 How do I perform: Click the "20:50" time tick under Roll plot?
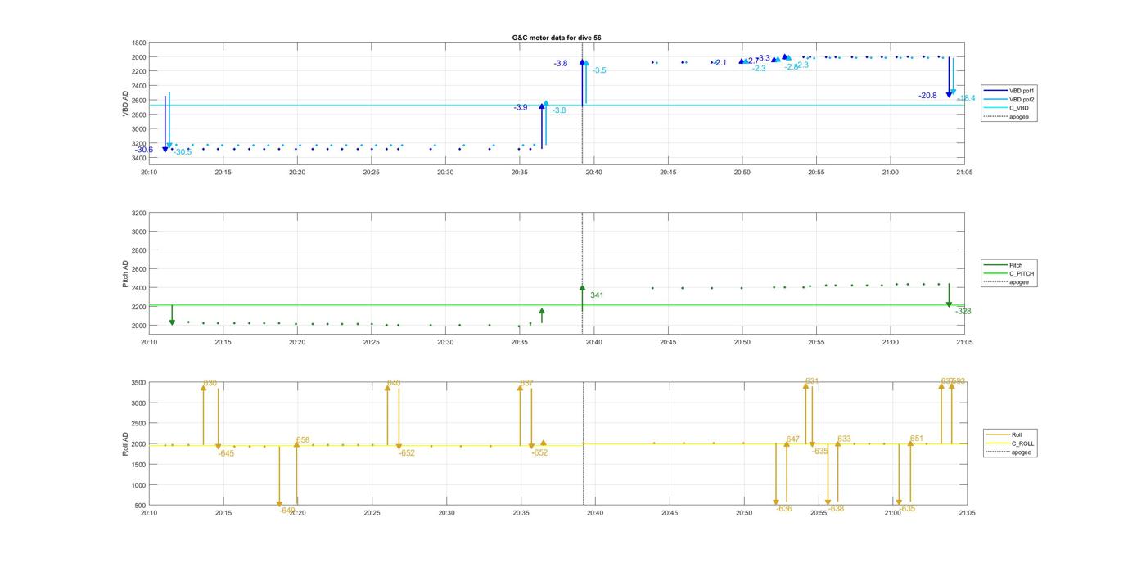[x=743, y=513]
